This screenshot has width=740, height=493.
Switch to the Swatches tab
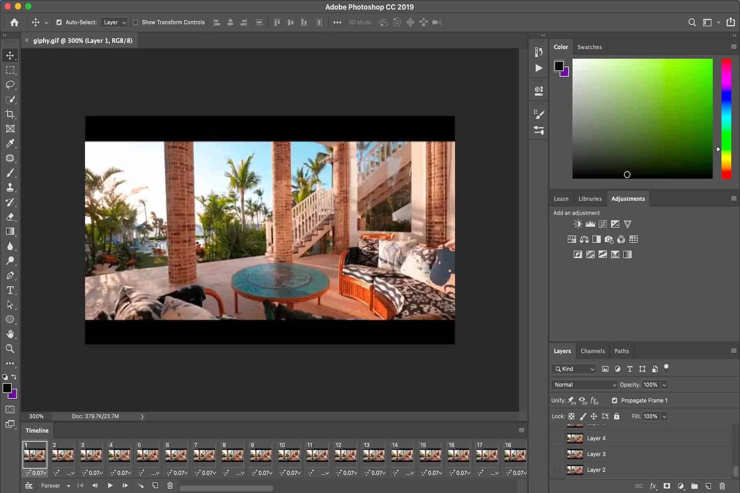[x=589, y=46]
